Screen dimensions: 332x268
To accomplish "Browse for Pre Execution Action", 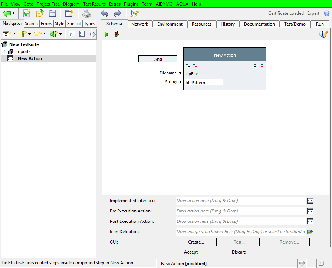I will 310,211.
